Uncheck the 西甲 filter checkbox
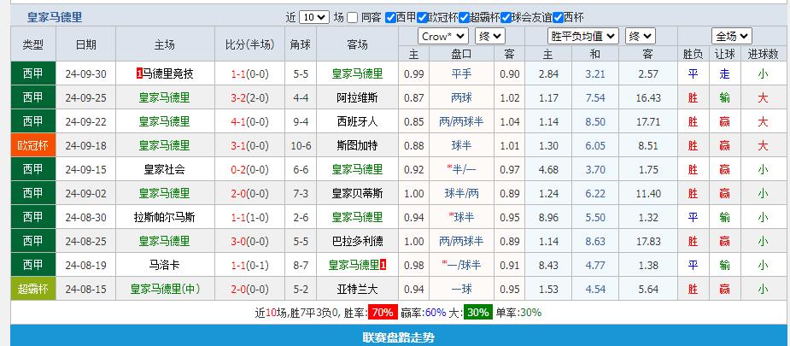 pos(390,17)
